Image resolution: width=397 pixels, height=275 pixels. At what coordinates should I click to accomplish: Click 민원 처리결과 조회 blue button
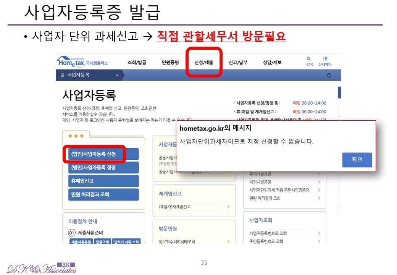tap(103, 194)
